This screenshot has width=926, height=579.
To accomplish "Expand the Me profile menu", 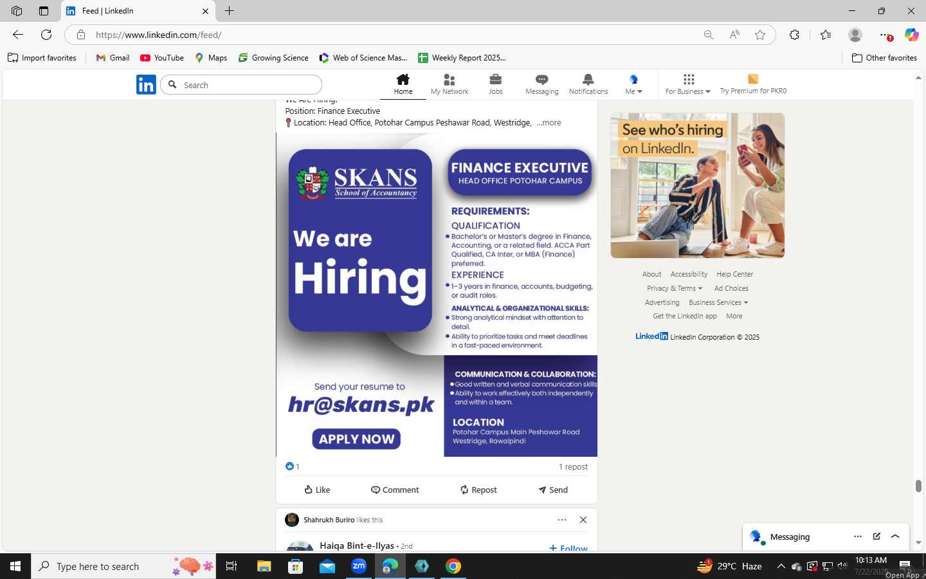I will coord(633,84).
